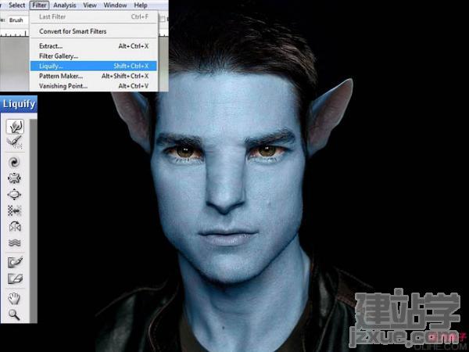Select the Thaw Mask tool
This screenshot has height=352, width=469.
click(x=15, y=278)
